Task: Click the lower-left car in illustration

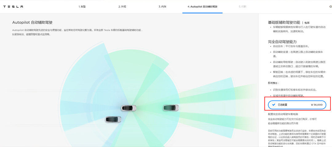Action: [x=113, y=119]
